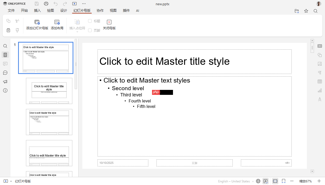Open slide settings in the right sidebar
The width and height of the screenshot is (325, 185).
click(x=320, y=46)
